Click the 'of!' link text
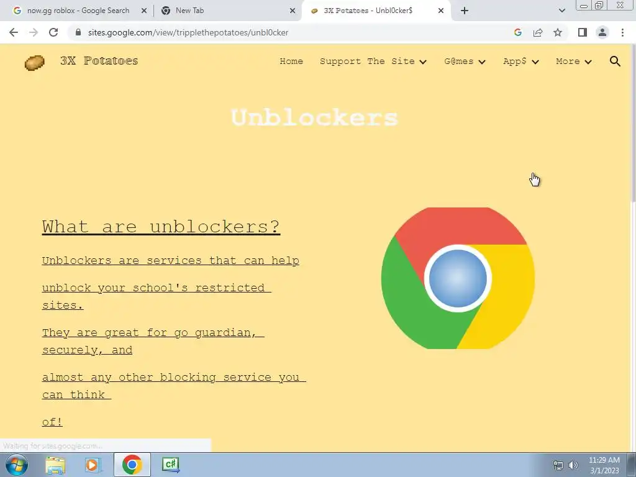The width and height of the screenshot is (636, 477). (x=52, y=422)
